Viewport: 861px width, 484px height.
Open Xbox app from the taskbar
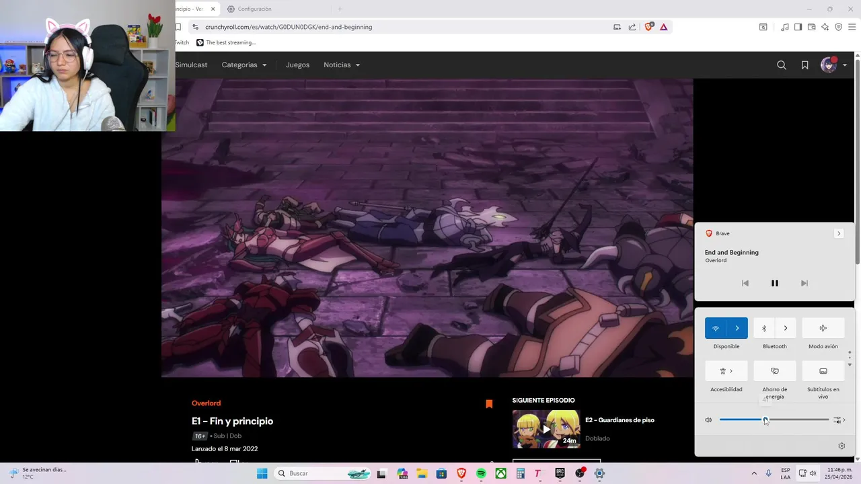(500, 473)
